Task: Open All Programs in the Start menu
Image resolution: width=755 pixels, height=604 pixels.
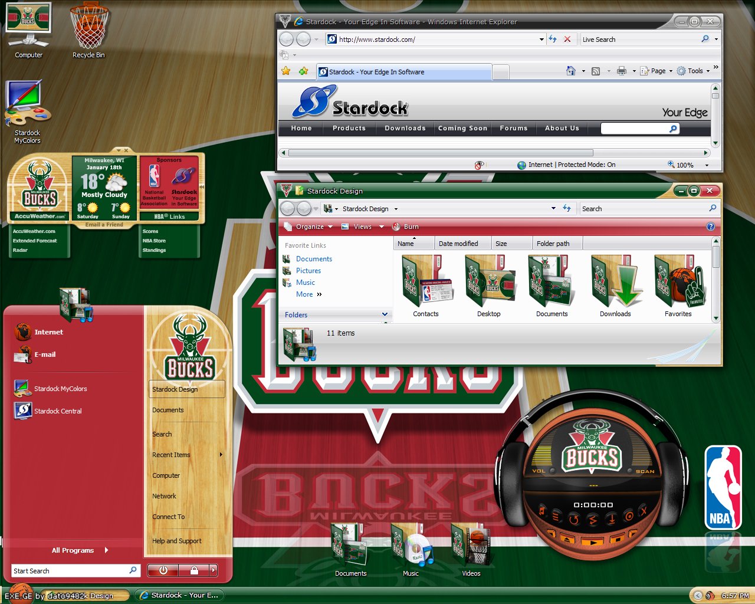Action: (x=80, y=550)
